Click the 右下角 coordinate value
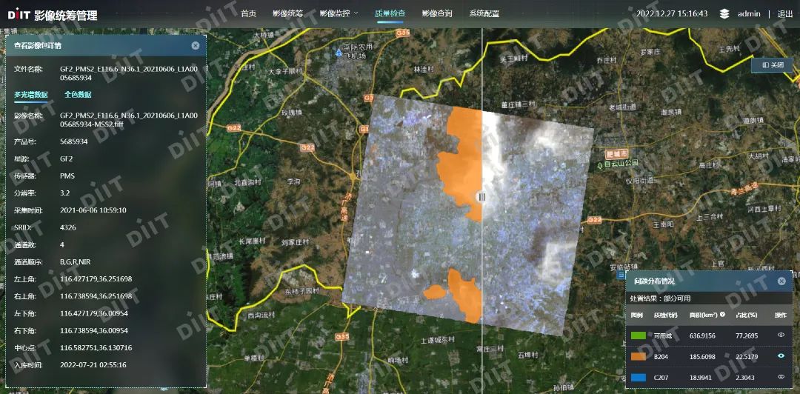Viewport: 800px width, 394px height. tap(94, 331)
